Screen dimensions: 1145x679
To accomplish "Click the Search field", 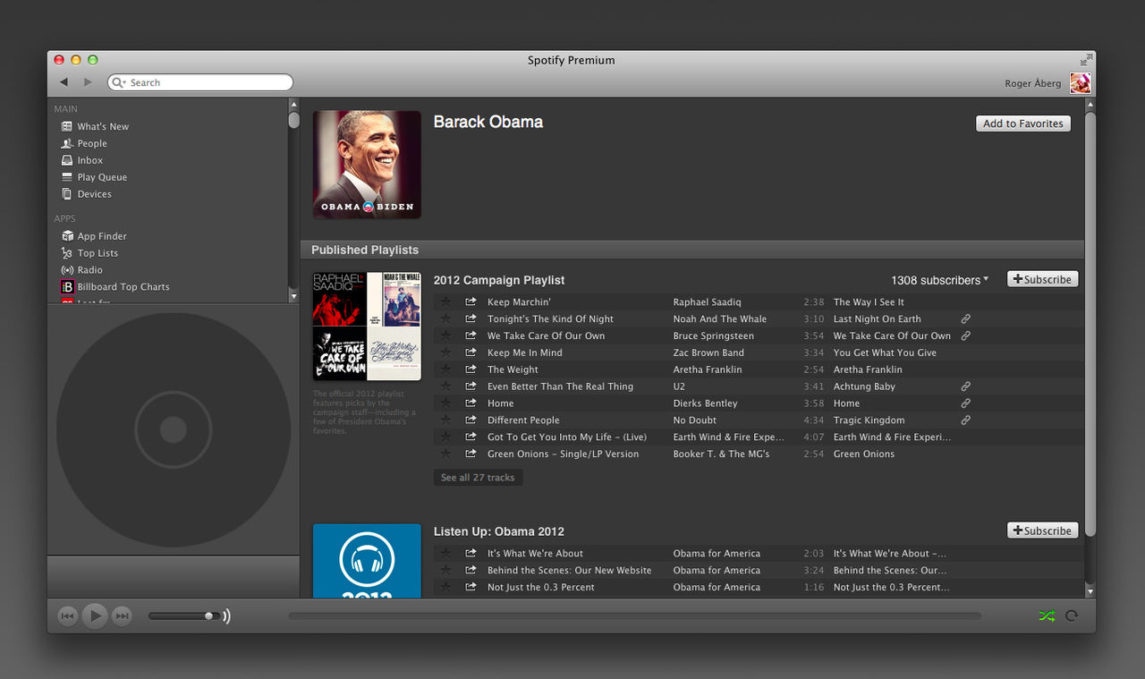I will [x=200, y=82].
